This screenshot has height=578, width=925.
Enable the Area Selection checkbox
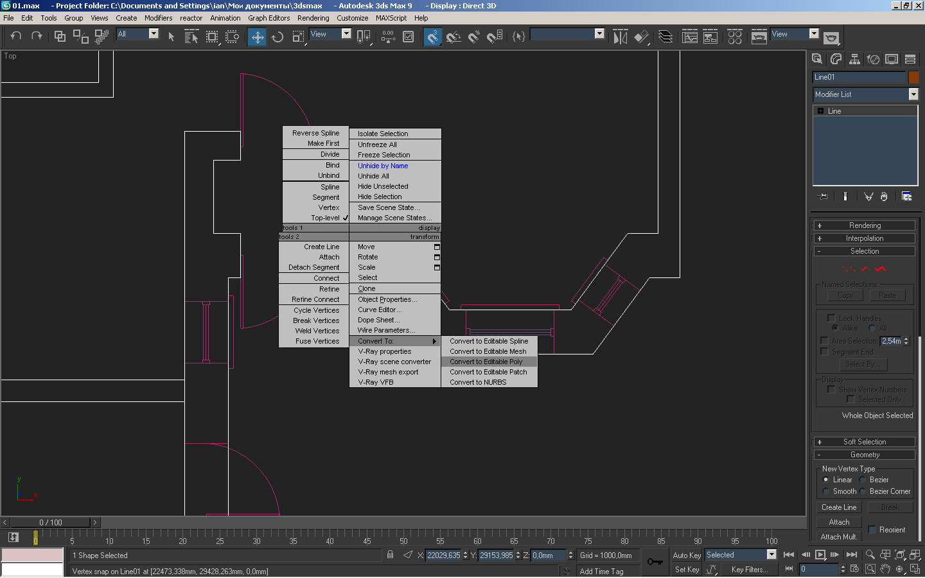824,340
